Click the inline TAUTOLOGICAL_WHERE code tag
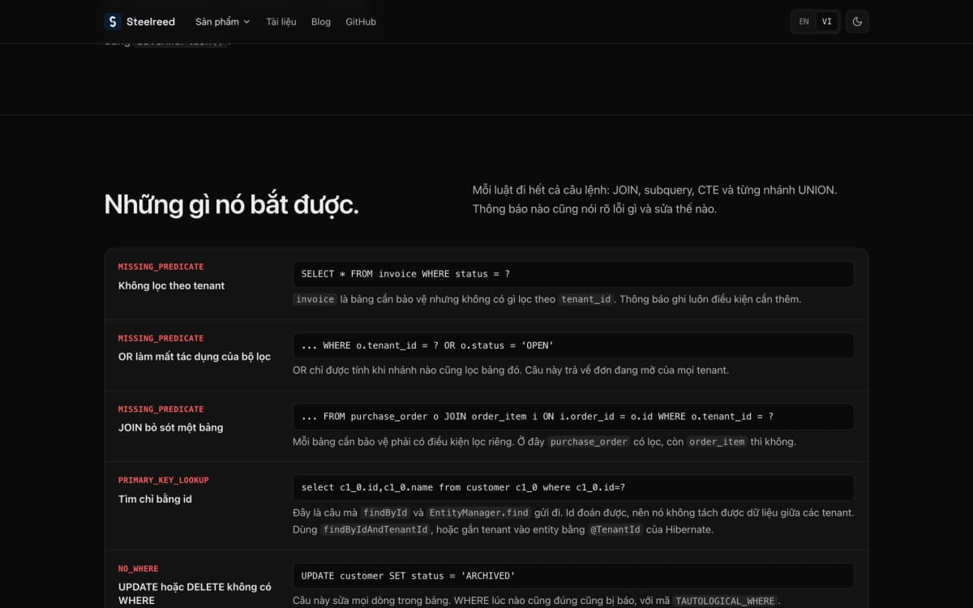973x608 pixels. tap(725, 601)
